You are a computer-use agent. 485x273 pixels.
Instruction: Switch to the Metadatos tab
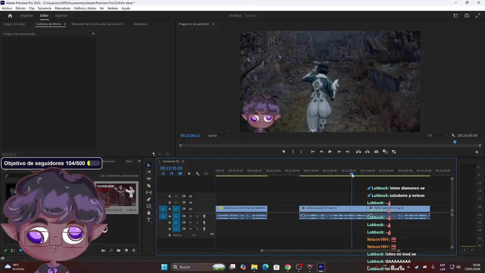coord(141,24)
